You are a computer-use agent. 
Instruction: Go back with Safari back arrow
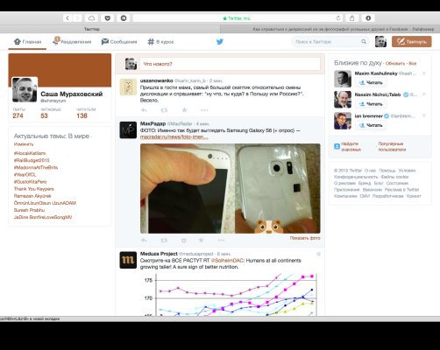(x=67, y=18)
